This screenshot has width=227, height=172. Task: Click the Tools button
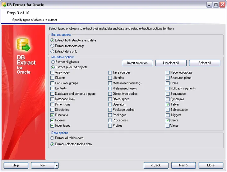click(x=43, y=165)
